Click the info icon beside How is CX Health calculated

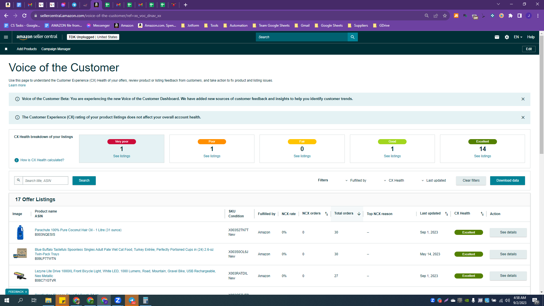pyautogui.click(x=16, y=160)
